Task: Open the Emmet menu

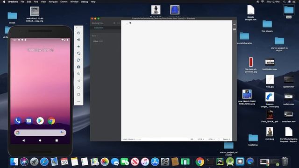Action: pyautogui.click(x=64, y=2)
